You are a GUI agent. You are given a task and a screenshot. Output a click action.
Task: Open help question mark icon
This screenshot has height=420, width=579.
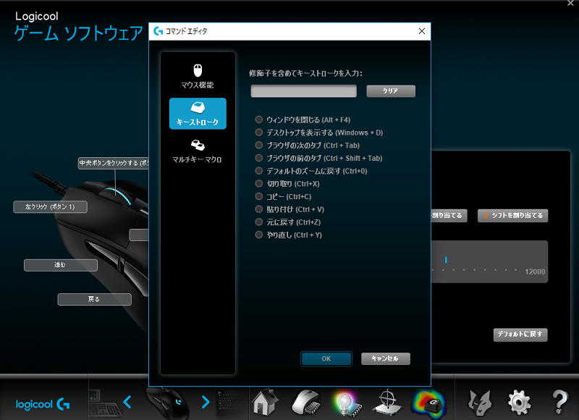[559, 403]
